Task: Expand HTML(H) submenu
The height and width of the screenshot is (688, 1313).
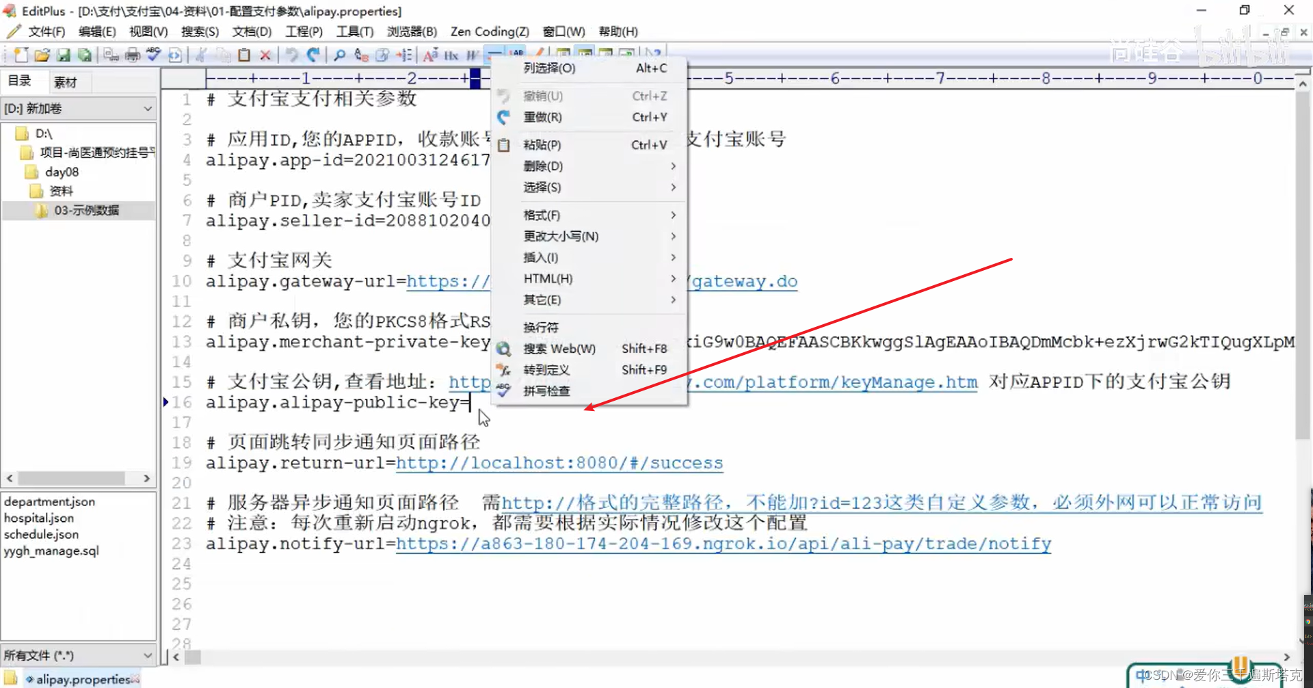Action: [x=589, y=279]
